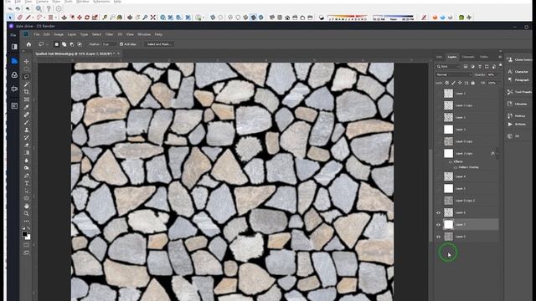Screen dimensions: 536x301
Task: Click the Lock all icon in Layers panel
Action: (x=472, y=83)
